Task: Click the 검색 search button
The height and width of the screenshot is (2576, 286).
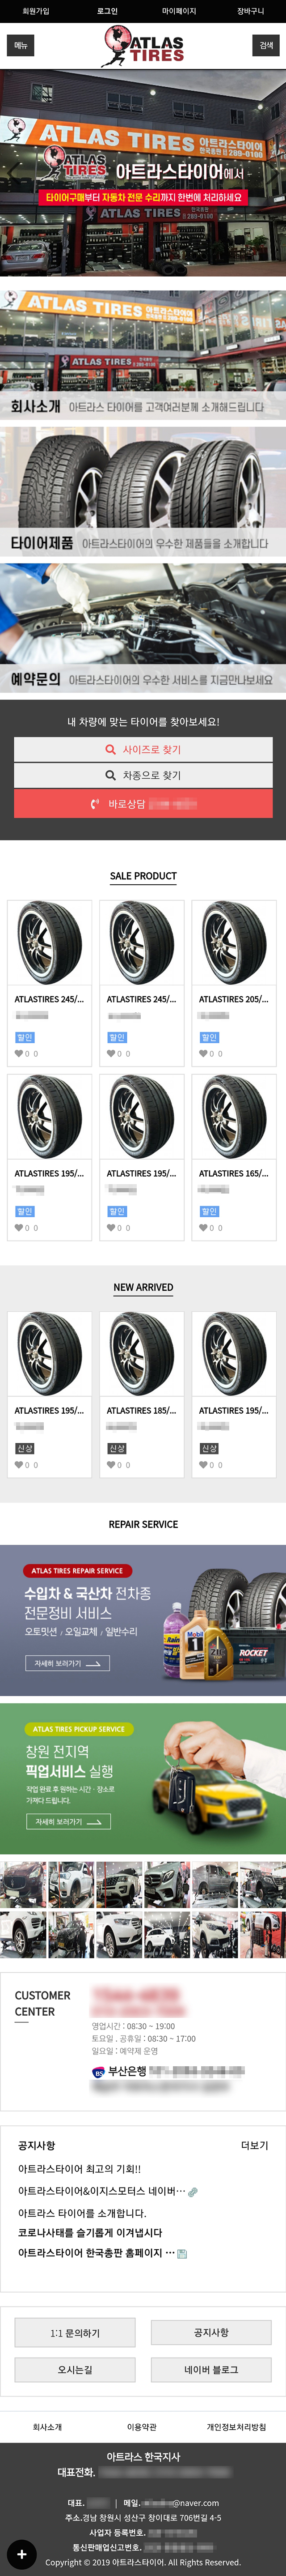Action: click(x=265, y=45)
